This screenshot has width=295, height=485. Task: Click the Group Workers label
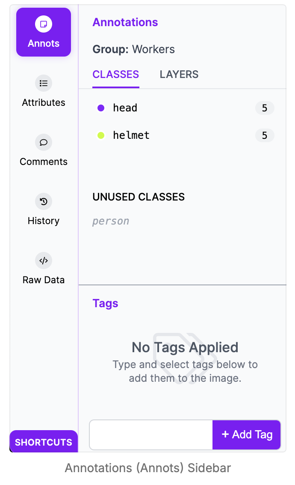coord(134,49)
